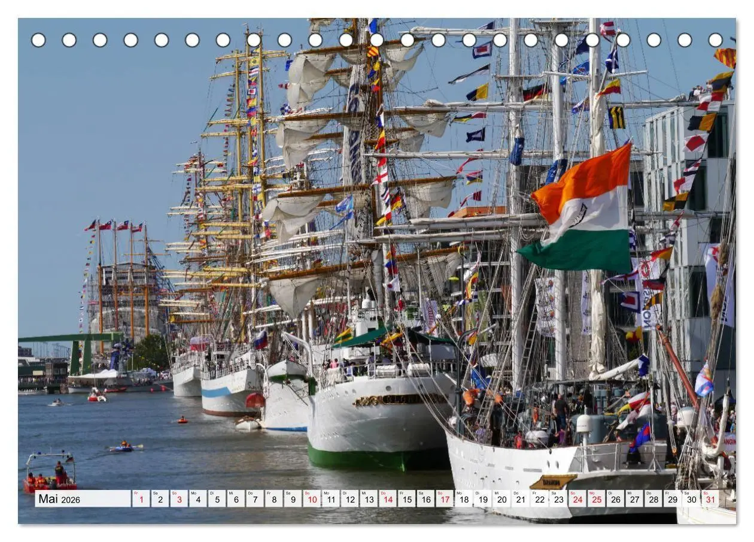Click day 28 in the date row
The height and width of the screenshot is (542, 754).
coord(654,499)
